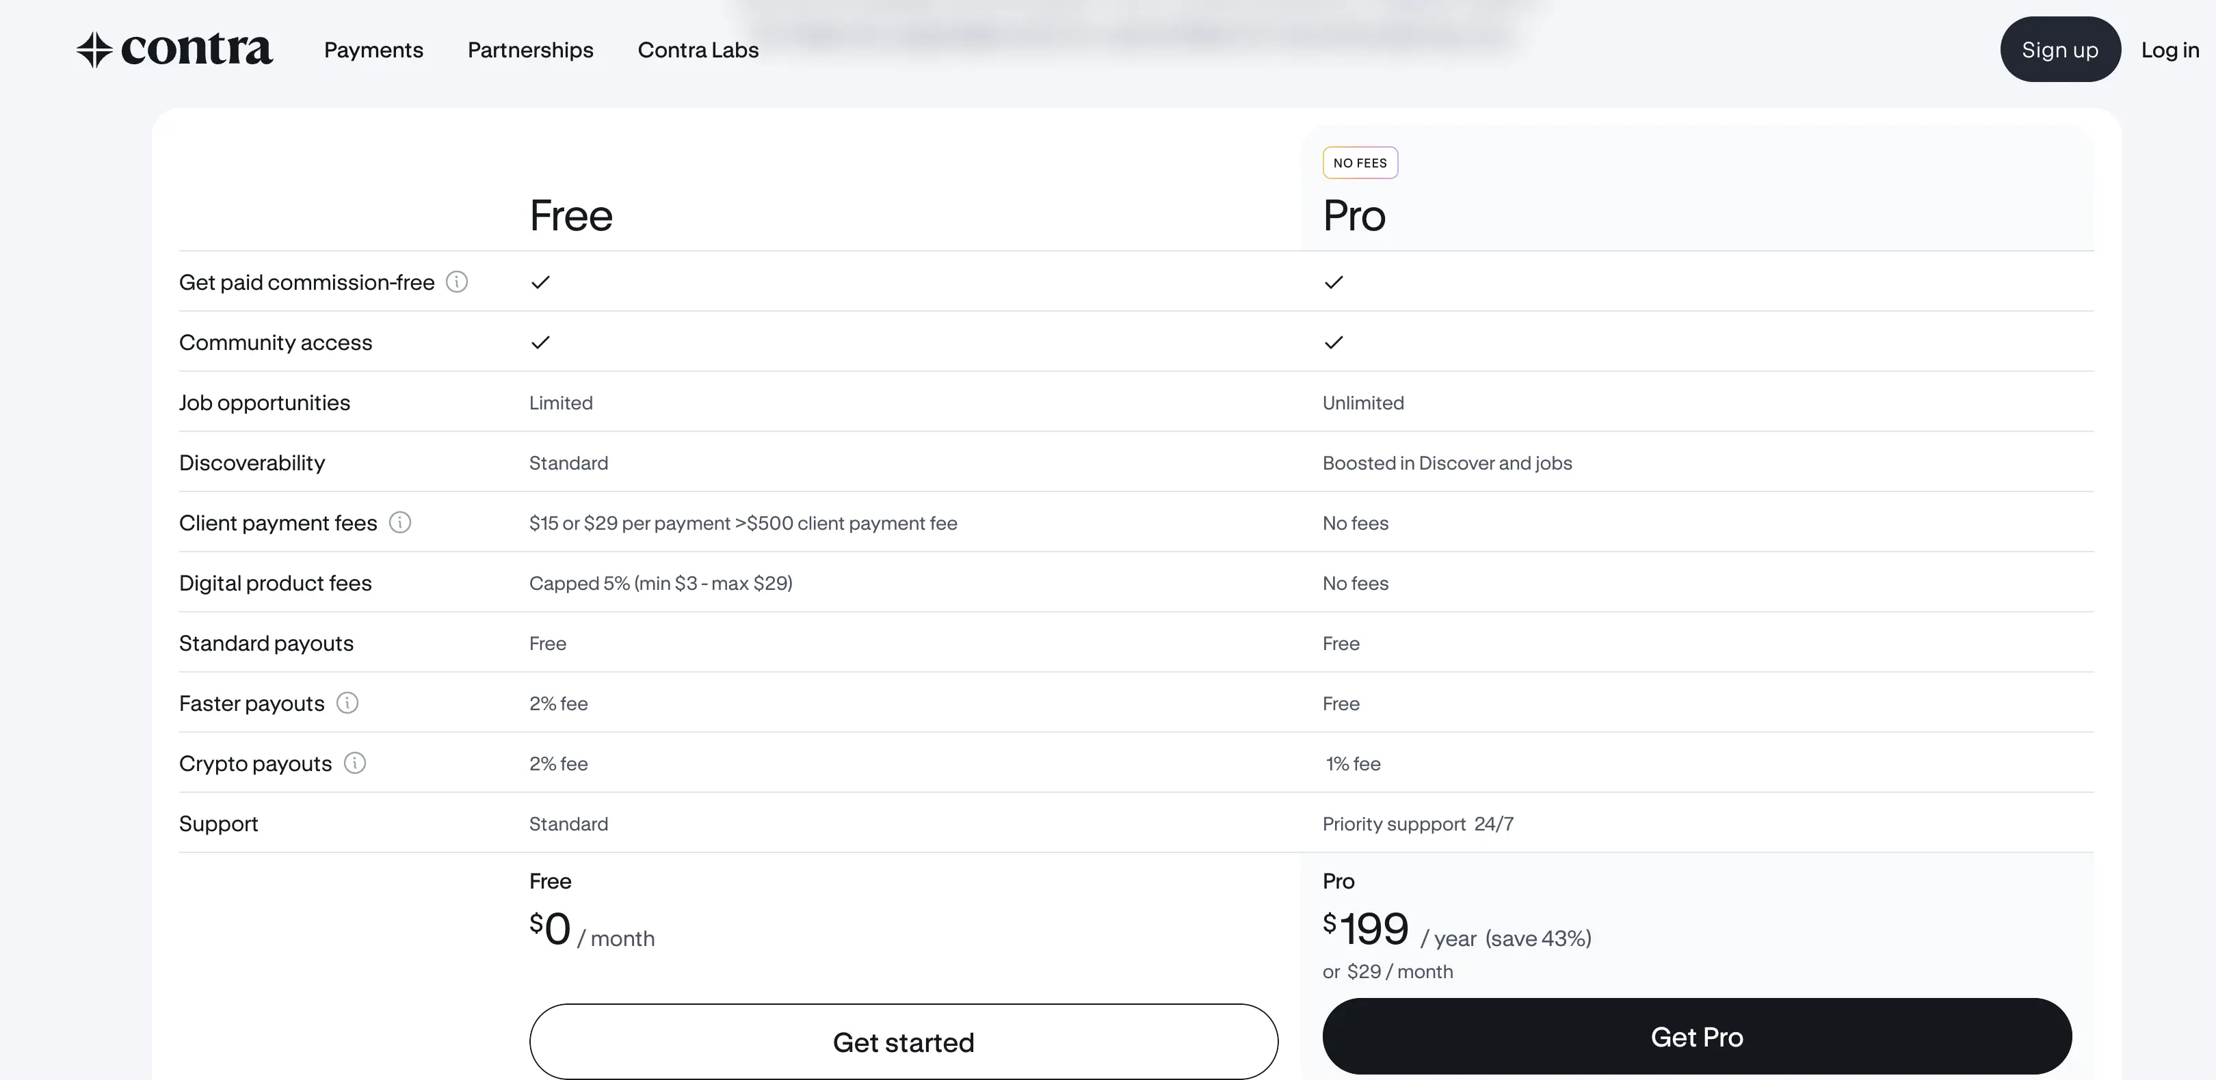2216x1080 pixels.
Task: Open info icon beside Client payment fees
Action: pyautogui.click(x=400, y=523)
